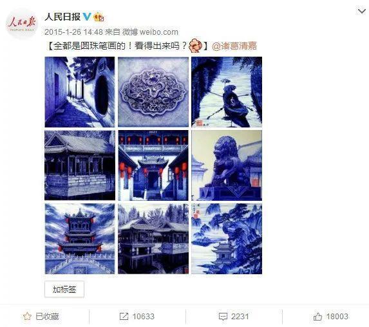
Task: Click the flower emoji in post text
Action: point(196,46)
